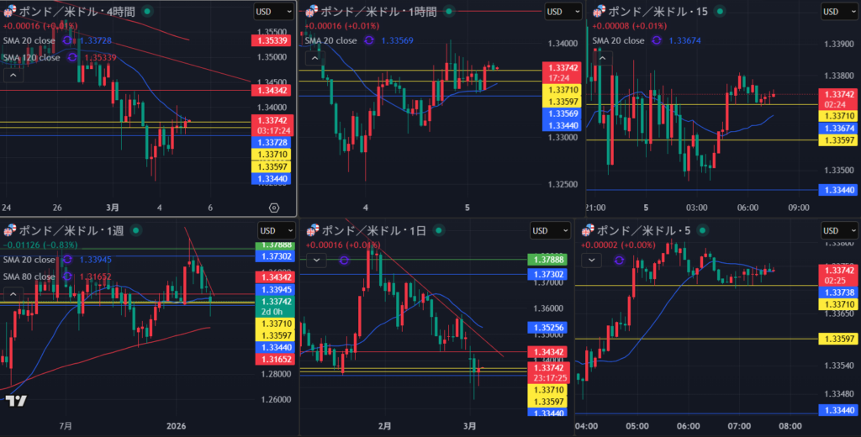
Task: Click SMA 80 close label in weekly chart
Action: [30, 276]
